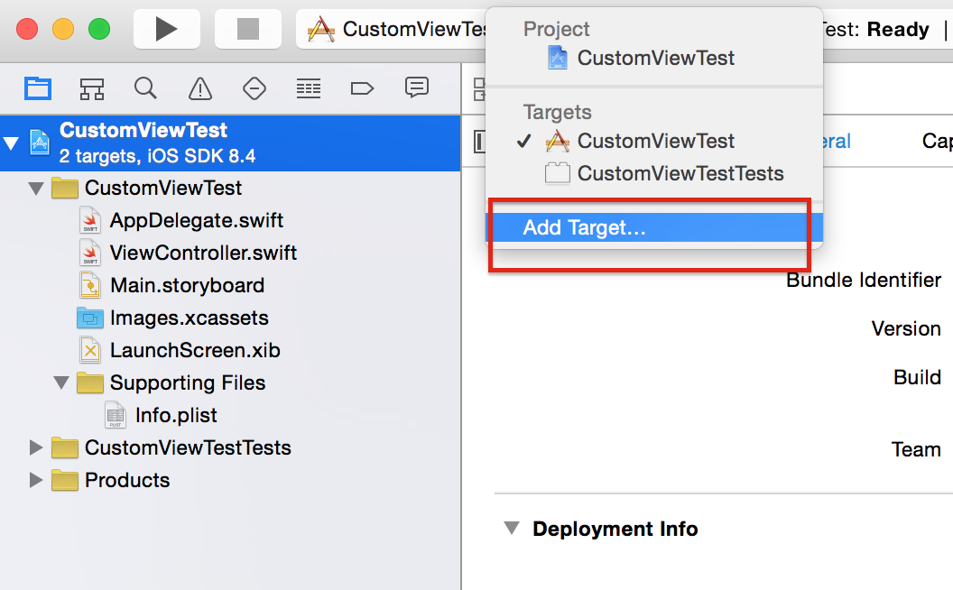Click the app icon in scheme selector
The image size is (953, 590).
pos(321,29)
